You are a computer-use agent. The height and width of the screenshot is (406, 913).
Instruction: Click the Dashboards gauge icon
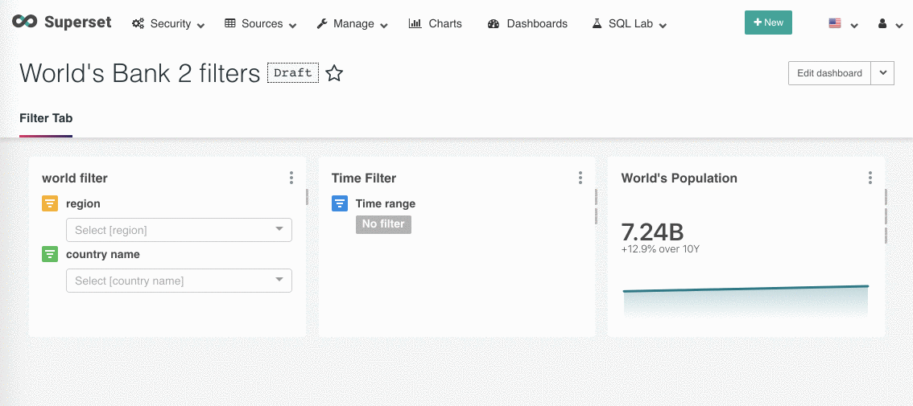coord(494,24)
